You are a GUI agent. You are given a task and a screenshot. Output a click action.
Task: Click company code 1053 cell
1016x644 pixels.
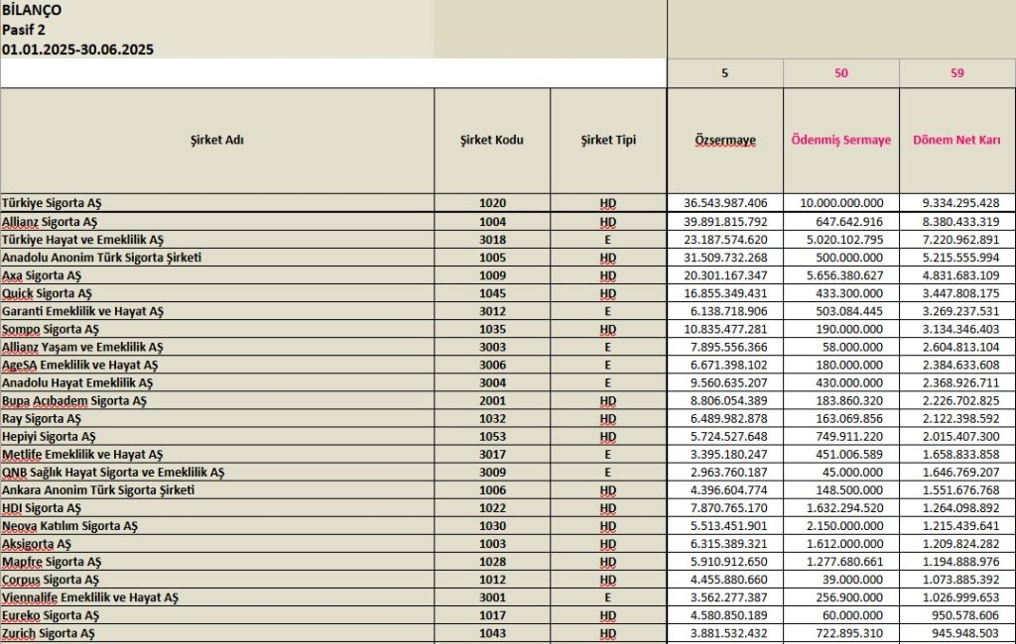(492, 437)
